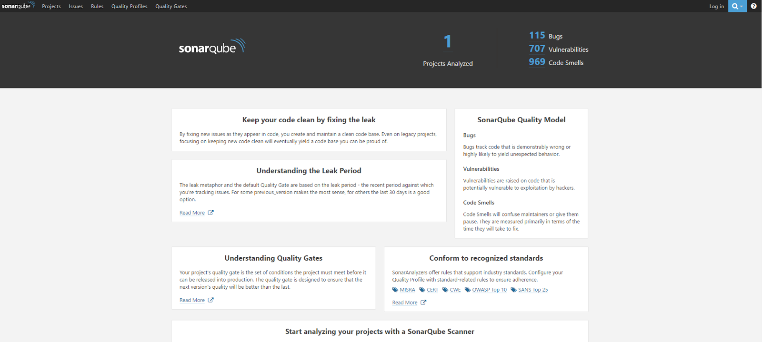Click external link icon under Leak Period
762x342 pixels.
point(211,213)
